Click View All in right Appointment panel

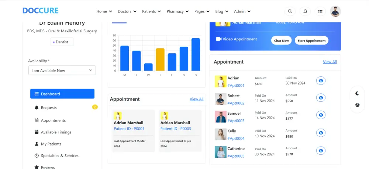(x=330, y=62)
